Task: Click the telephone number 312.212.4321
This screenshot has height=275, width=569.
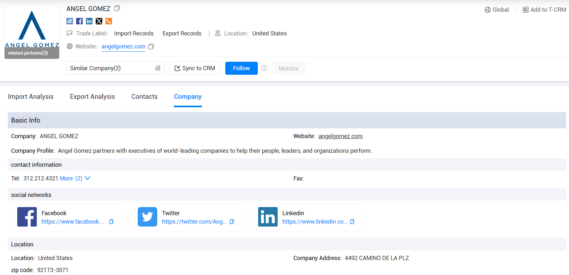Action: 41,178
